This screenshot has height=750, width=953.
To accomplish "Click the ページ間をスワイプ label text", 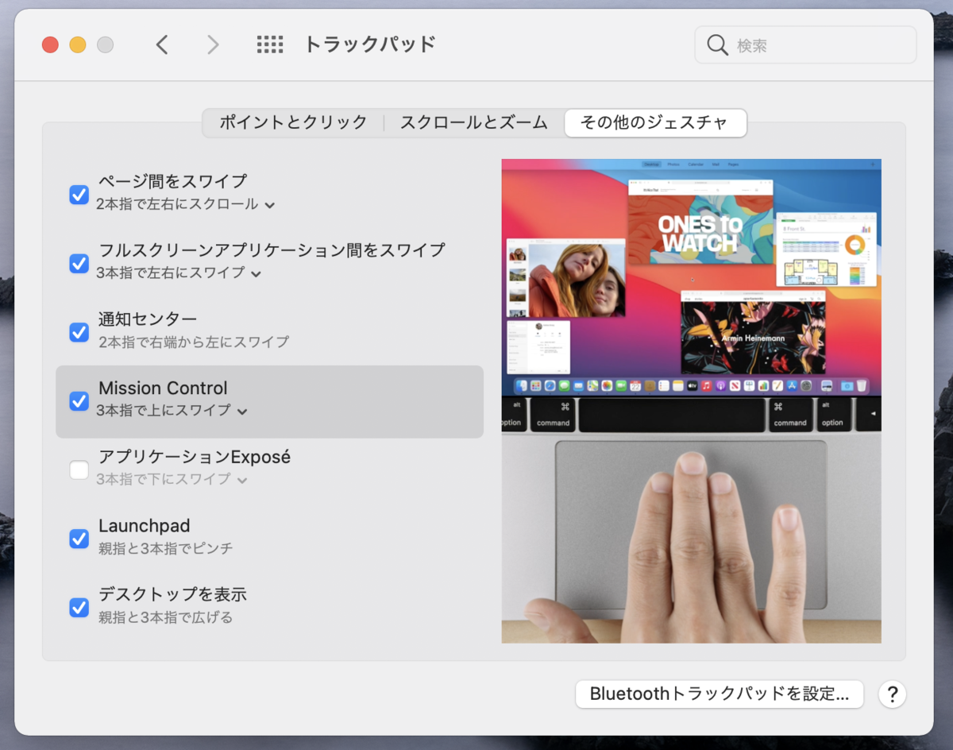I will coord(173,181).
